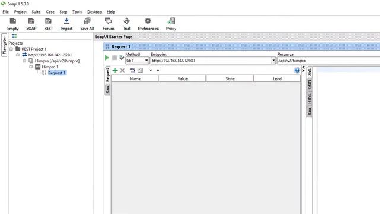
Task: Add a new parameter with plus icon
Action: click(115, 70)
